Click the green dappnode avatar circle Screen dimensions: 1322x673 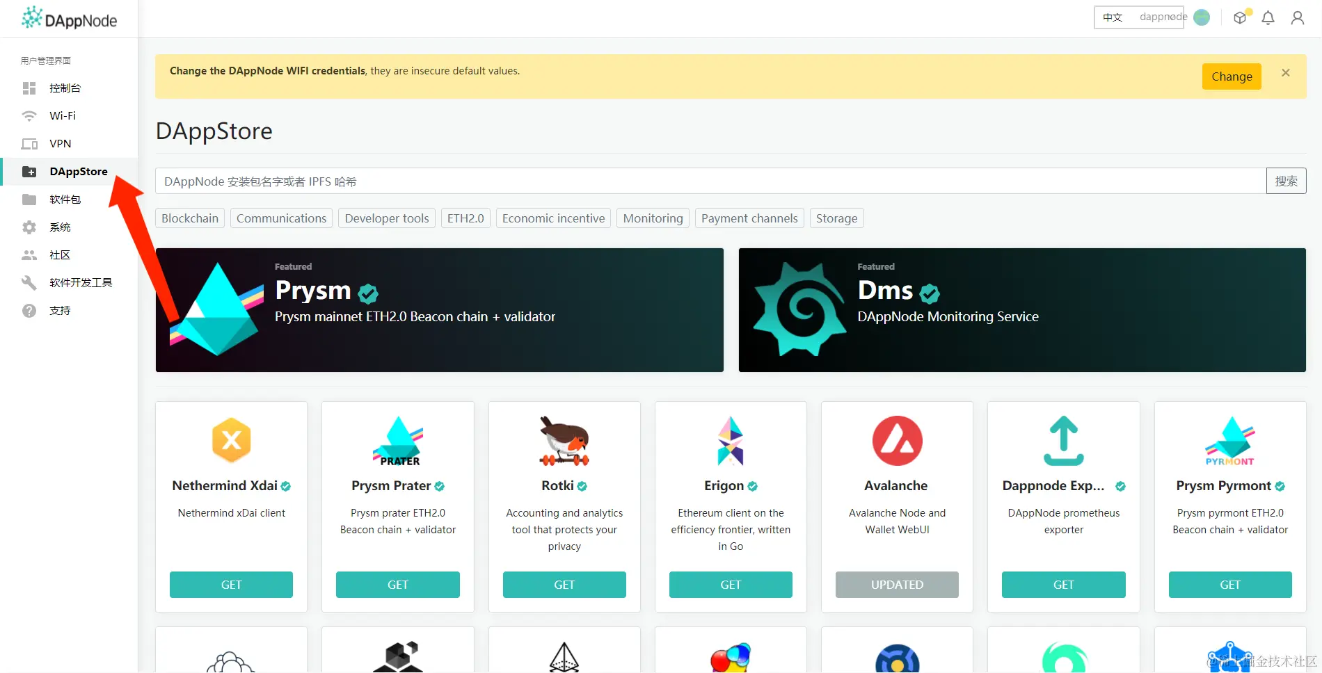1202,17
